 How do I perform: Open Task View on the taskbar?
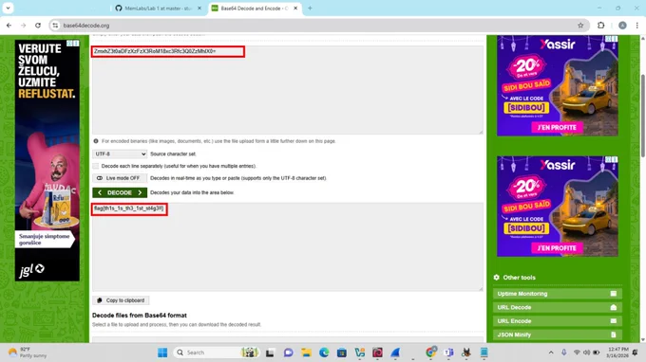(x=270, y=353)
